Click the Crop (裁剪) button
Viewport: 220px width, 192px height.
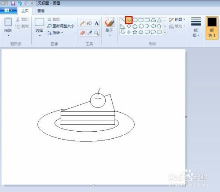54,19
